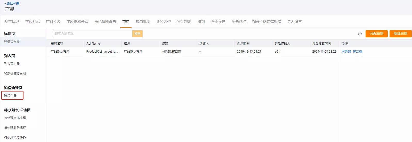Open the 导入设置 tab
Viewport: 412px width, 142px height.
(x=295, y=21)
